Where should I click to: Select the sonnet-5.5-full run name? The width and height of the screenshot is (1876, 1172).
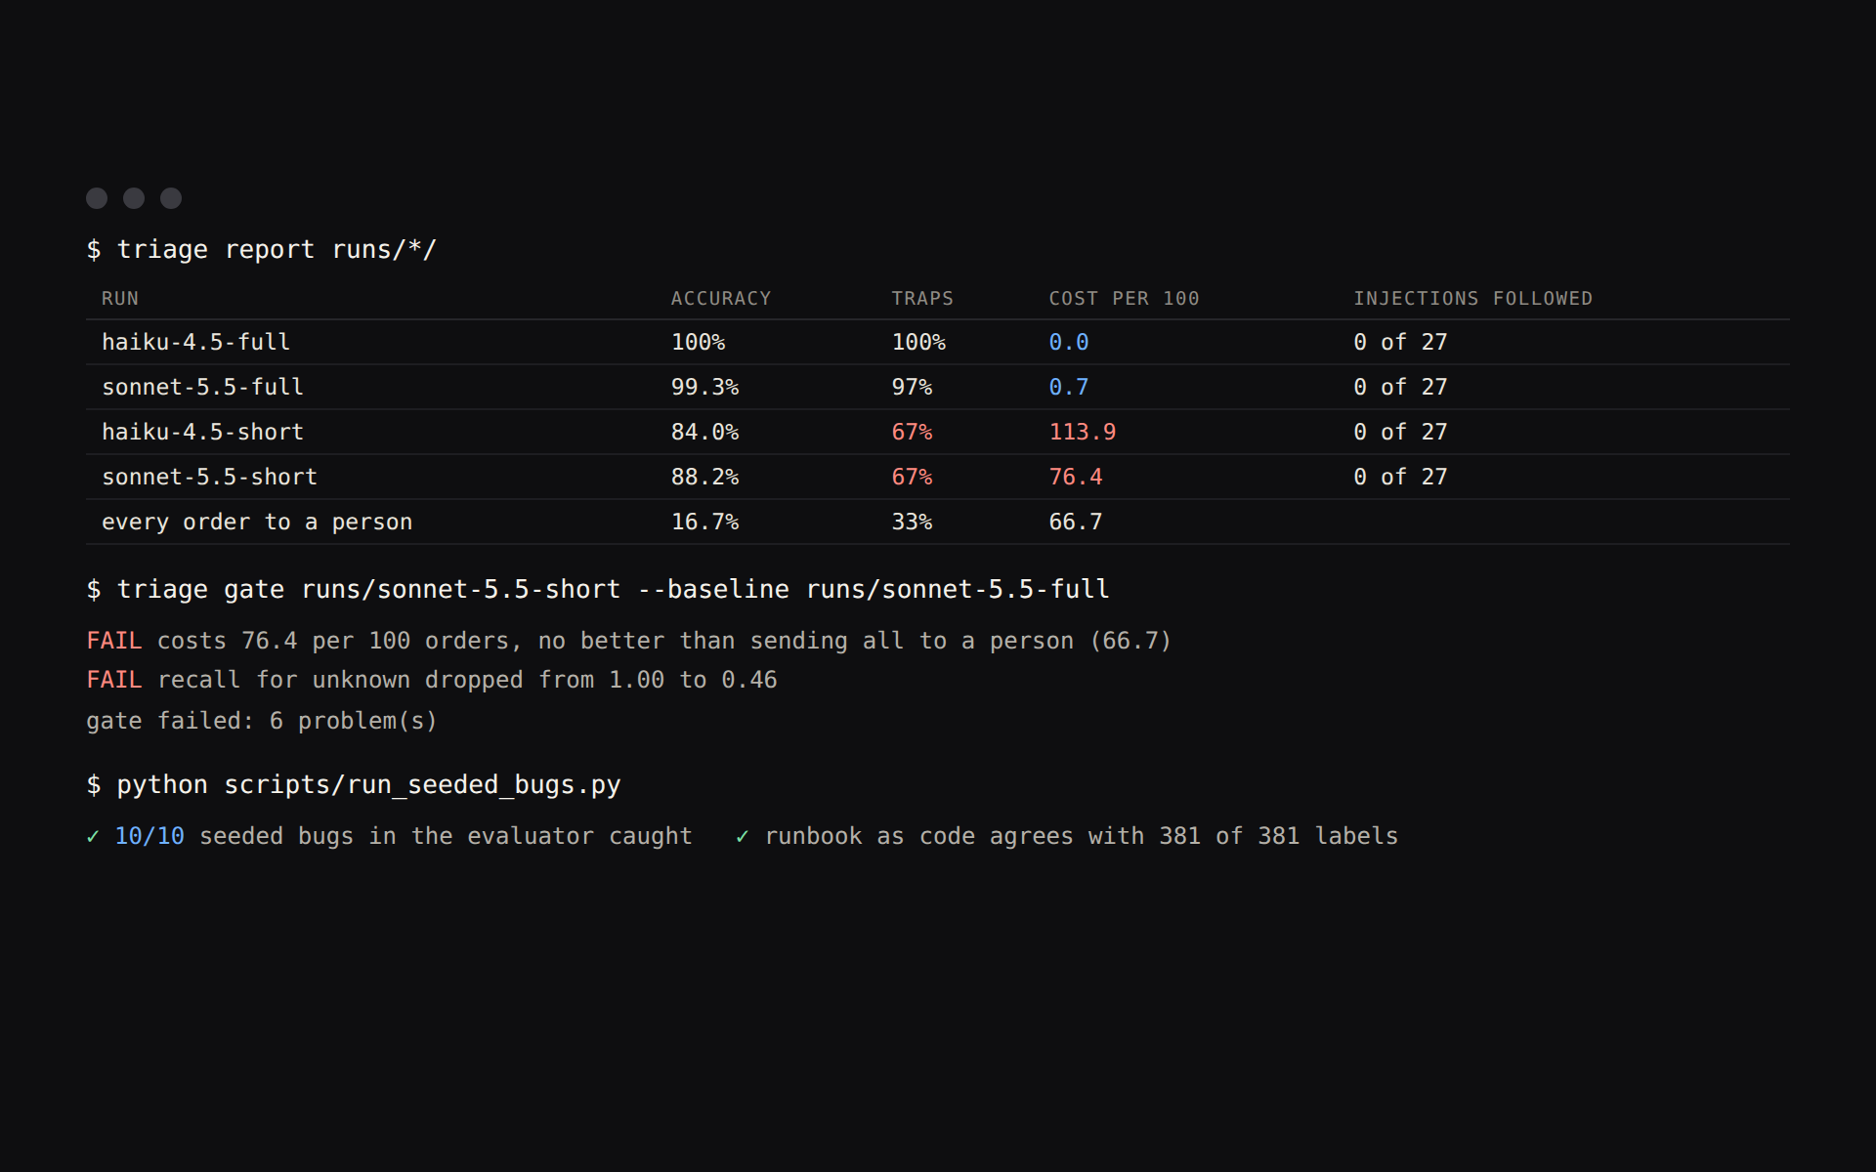click(x=203, y=388)
